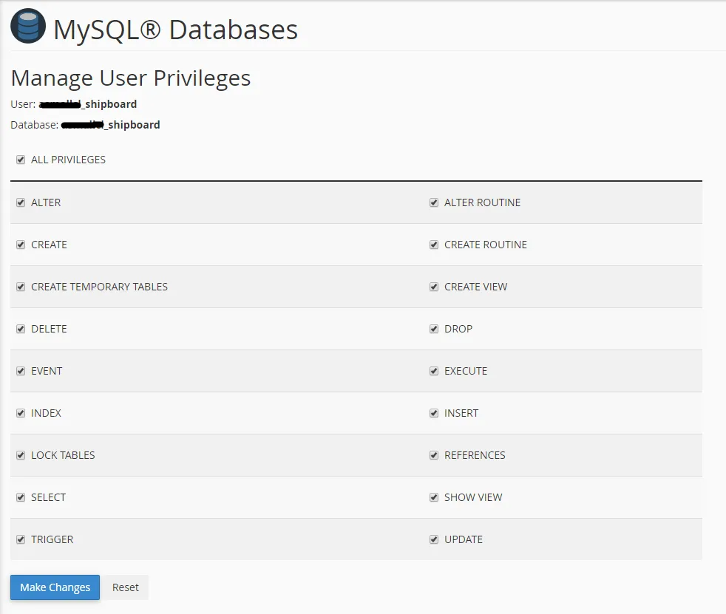Disable the DROP privilege checkbox
726x614 pixels.
tap(433, 329)
